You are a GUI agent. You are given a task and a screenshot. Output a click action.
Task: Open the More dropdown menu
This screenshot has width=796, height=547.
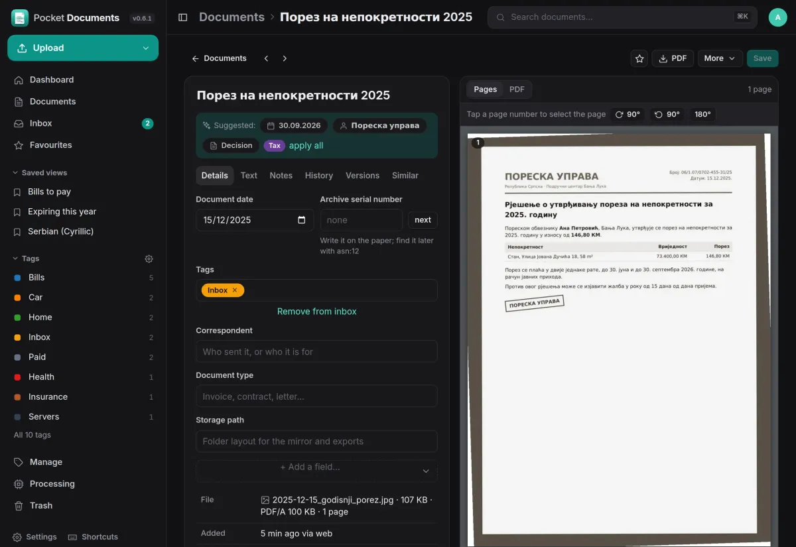tap(720, 58)
